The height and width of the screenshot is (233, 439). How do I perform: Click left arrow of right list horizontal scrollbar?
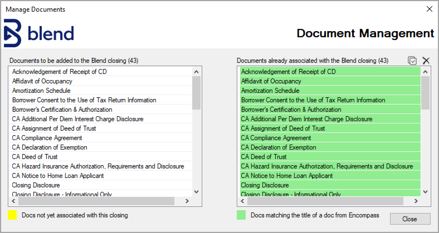[x=242, y=201]
